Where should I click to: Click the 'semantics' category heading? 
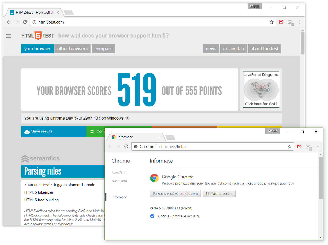point(40,158)
